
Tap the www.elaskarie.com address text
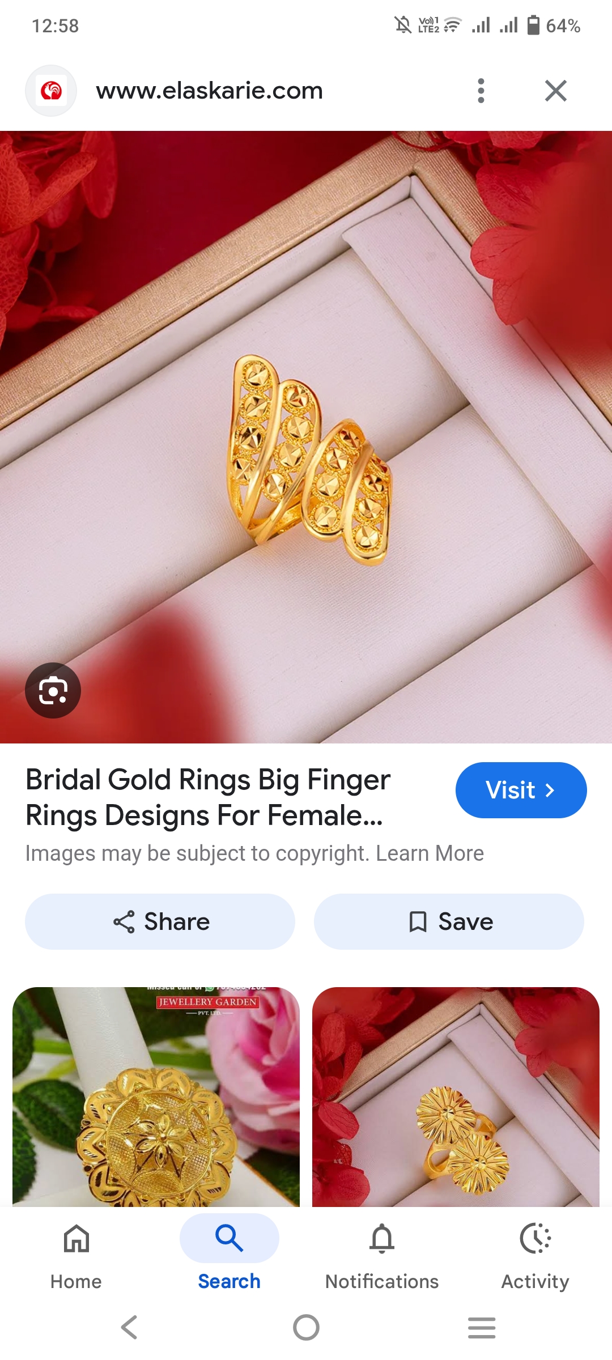tap(209, 91)
